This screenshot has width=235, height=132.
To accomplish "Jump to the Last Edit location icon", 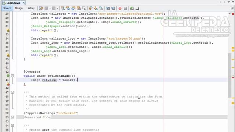I will (x=41, y=8).
